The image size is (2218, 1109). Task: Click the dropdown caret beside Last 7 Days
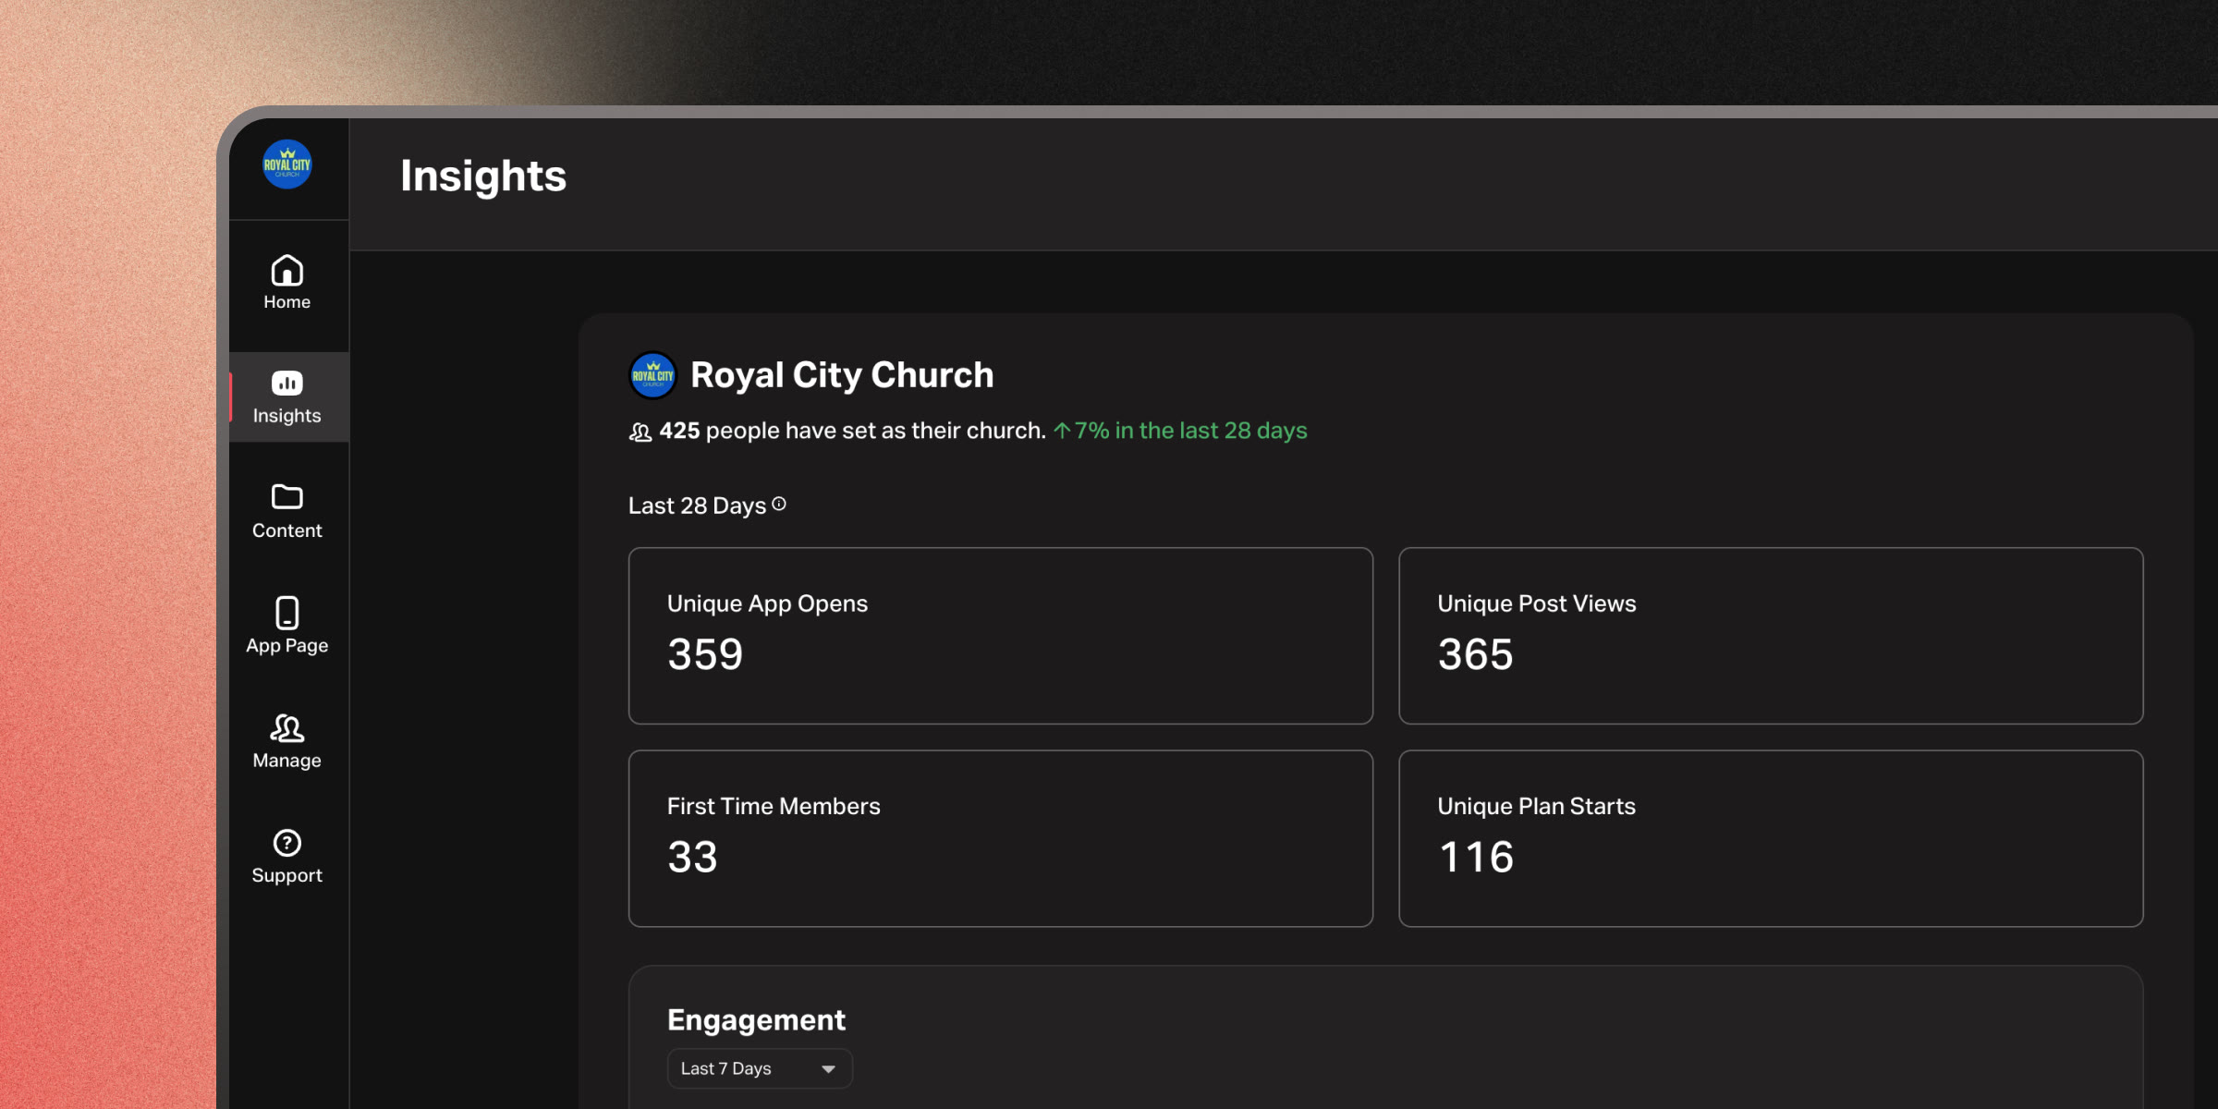[x=828, y=1069]
